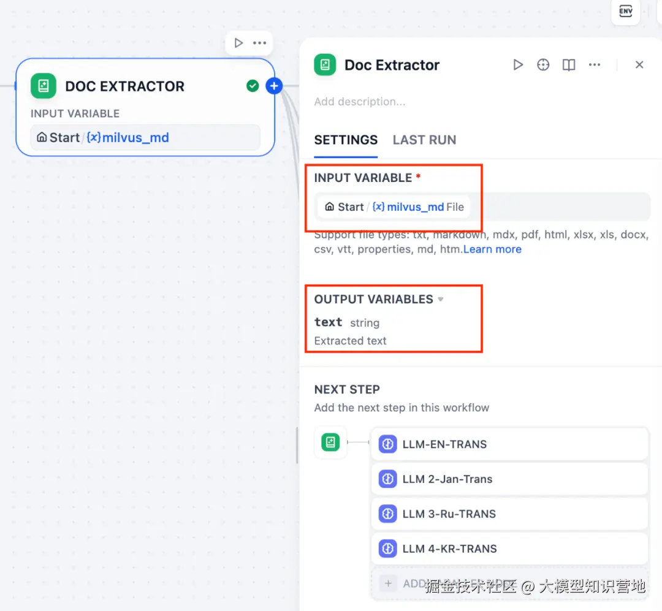Select the LLM-EN-TRANS next step
Screen dimensions: 662x611
509,444
